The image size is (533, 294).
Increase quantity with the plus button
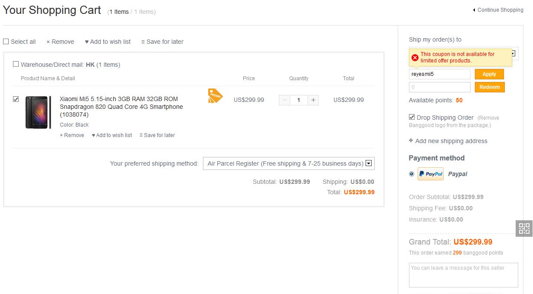[x=313, y=100]
